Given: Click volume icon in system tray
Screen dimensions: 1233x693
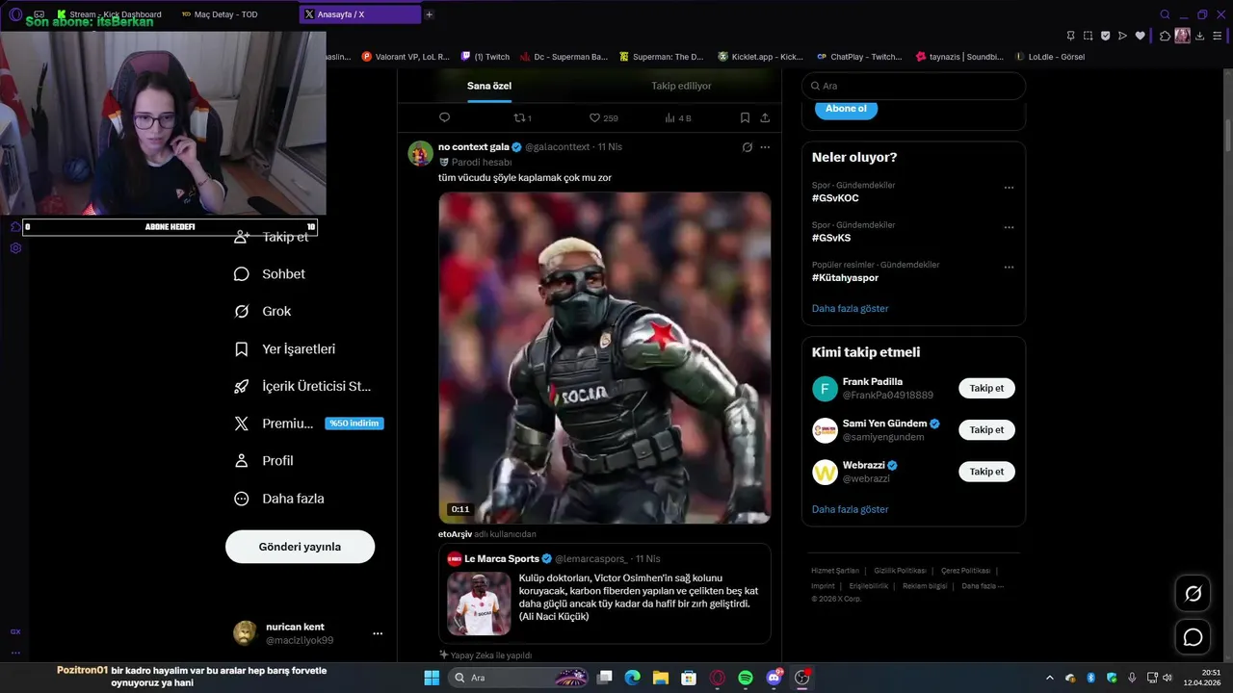Looking at the screenshot, I should pyautogui.click(x=1167, y=678).
